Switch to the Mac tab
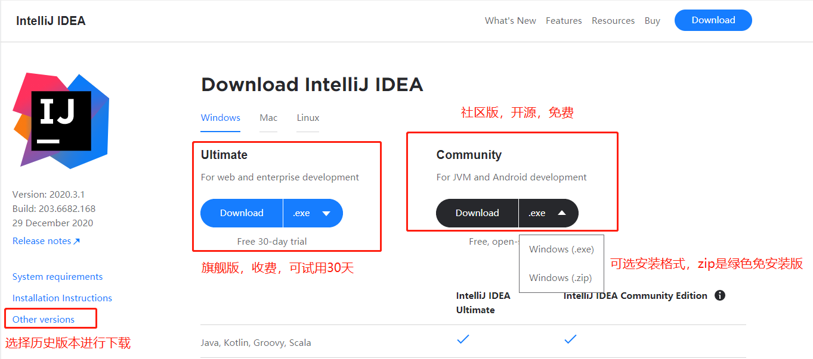813x359 pixels. (268, 118)
